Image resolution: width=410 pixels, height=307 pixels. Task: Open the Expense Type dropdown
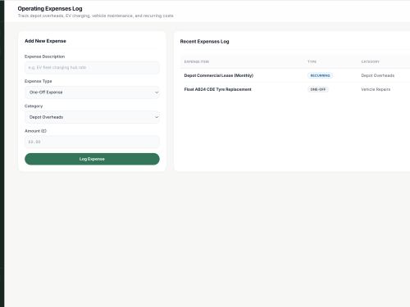point(92,93)
